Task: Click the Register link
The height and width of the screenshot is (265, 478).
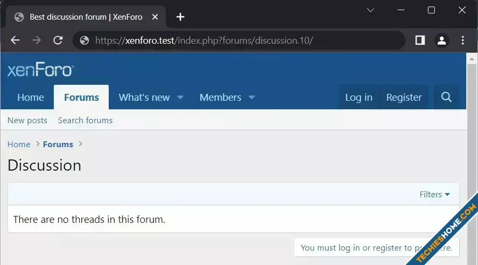Action: pyautogui.click(x=404, y=97)
